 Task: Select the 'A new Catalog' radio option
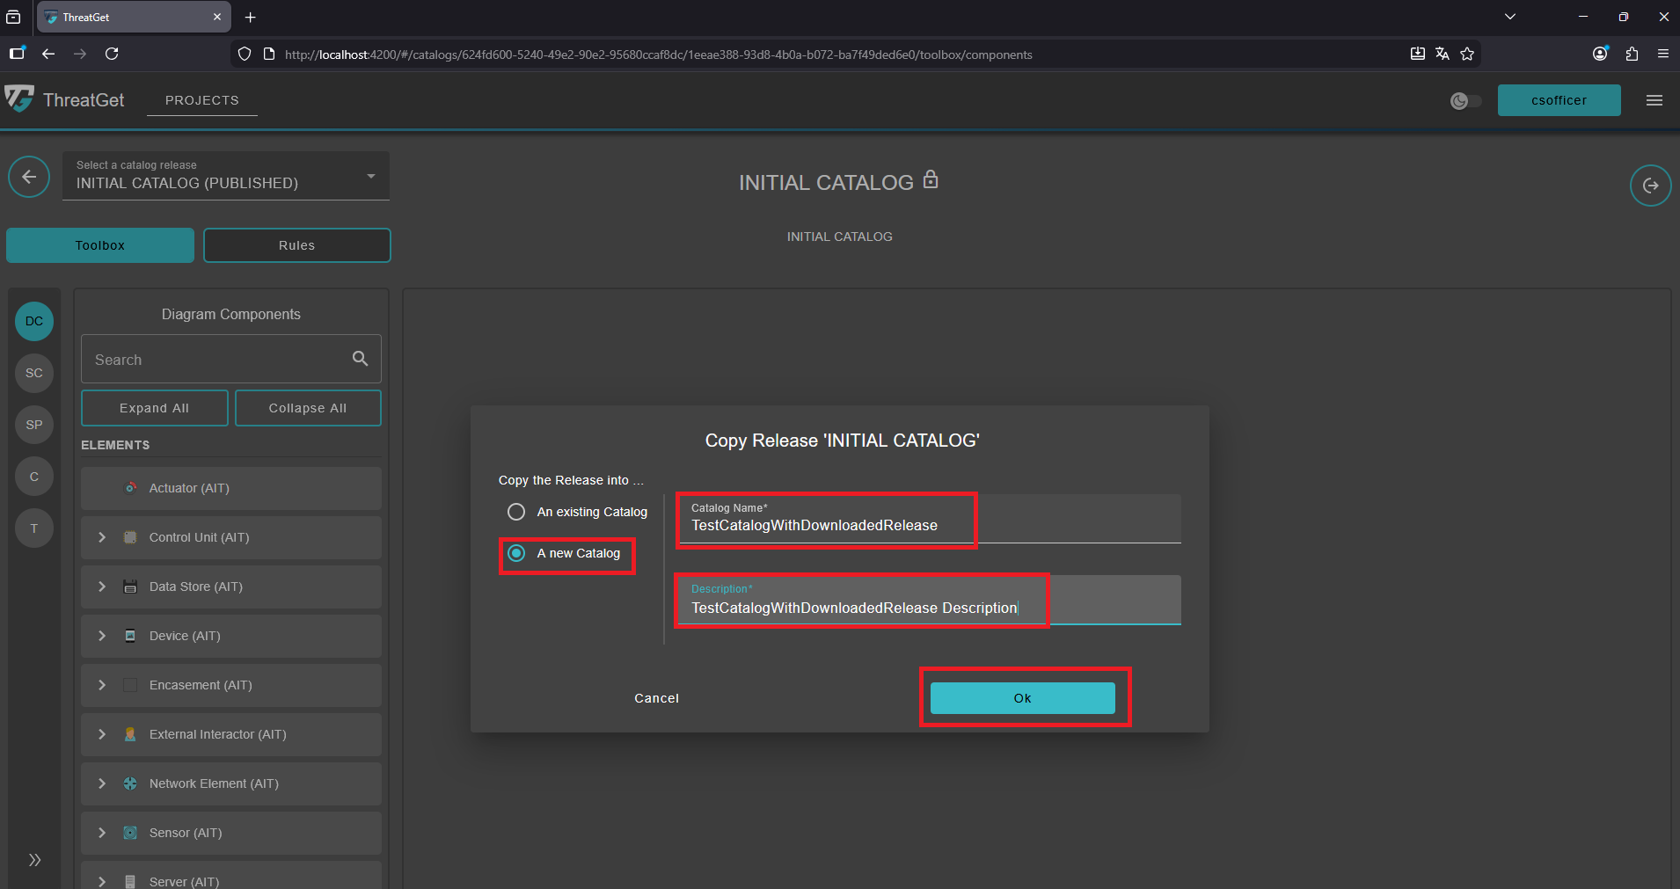pyautogui.click(x=516, y=553)
